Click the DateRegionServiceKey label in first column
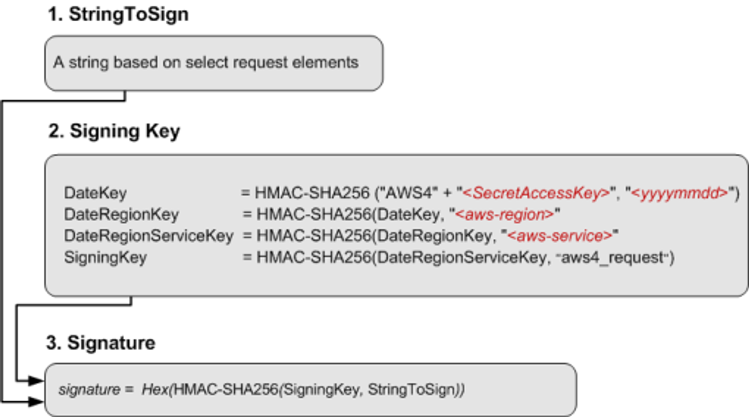 148,236
